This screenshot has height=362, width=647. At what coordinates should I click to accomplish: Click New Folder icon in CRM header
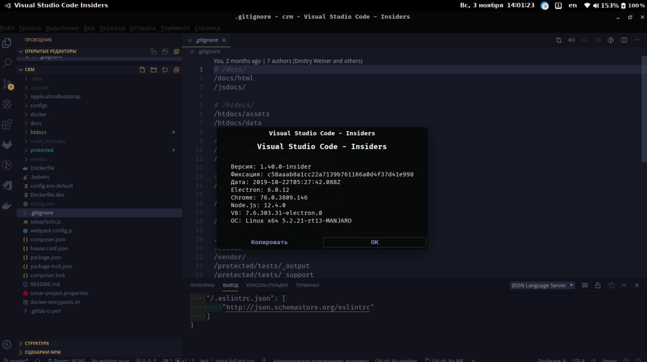(154, 70)
